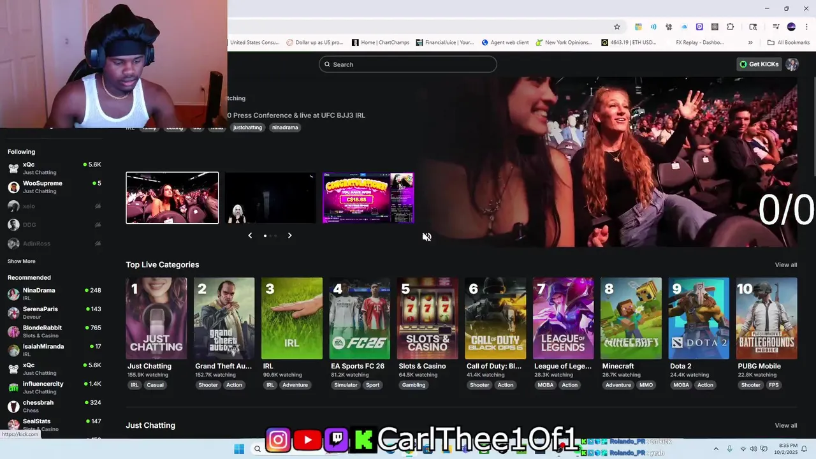Click the offline icon beside DDG

point(98,224)
